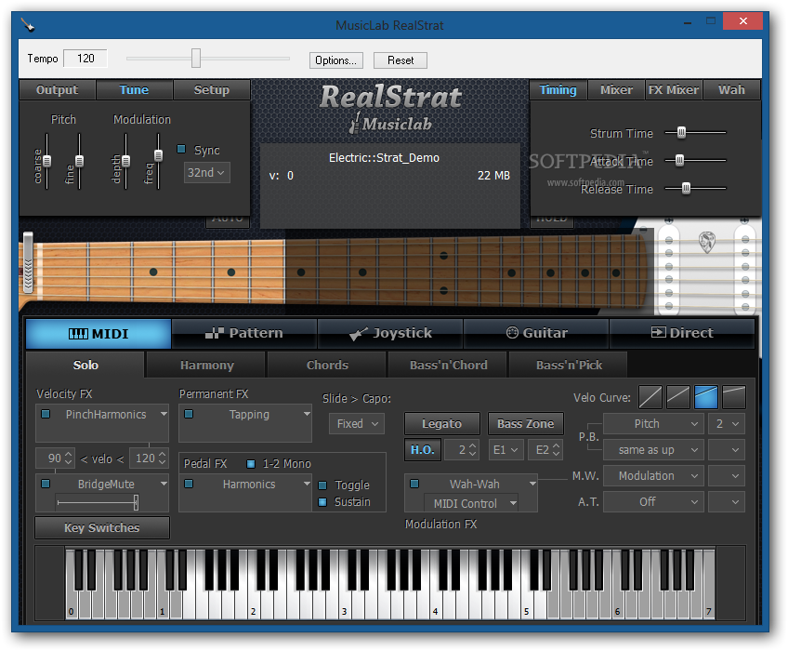The width and height of the screenshot is (788, 651).
Task: Click the Electric::Strat_Demo patch name
Action: [384, 158]
